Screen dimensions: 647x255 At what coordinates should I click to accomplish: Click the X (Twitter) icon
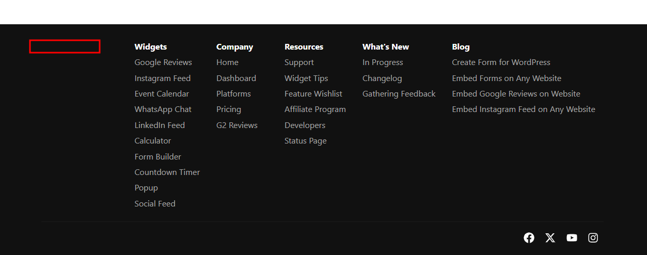[550, 237]
